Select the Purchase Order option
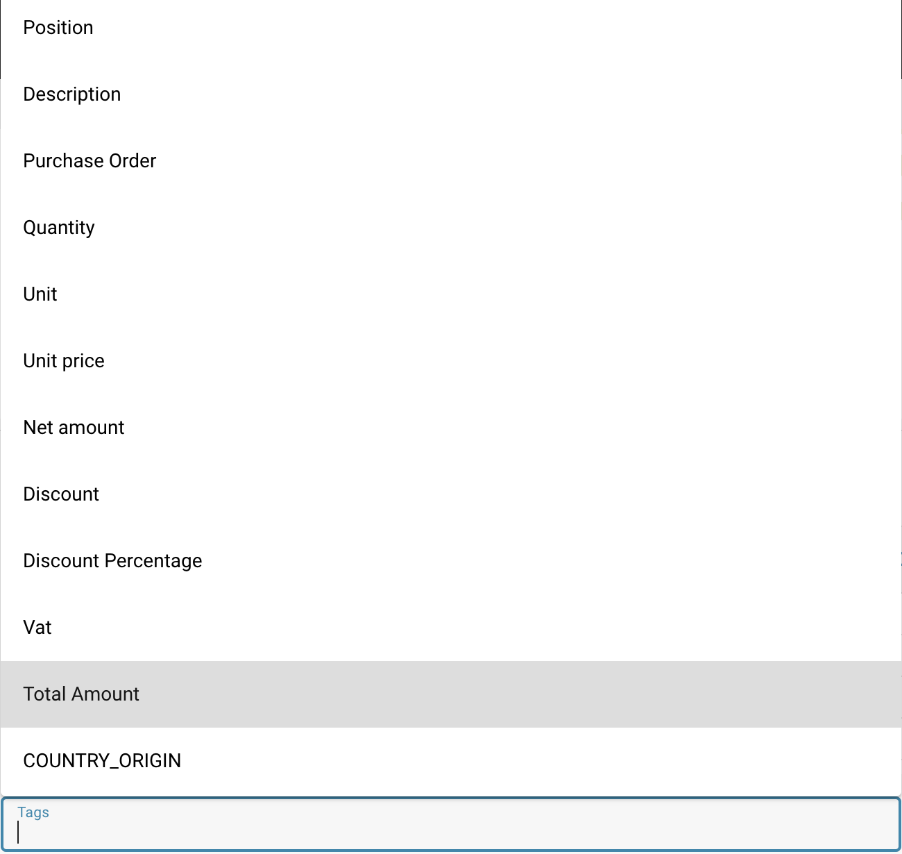The height and width of the screenshot is (854, 902). [x=90, y=161]
